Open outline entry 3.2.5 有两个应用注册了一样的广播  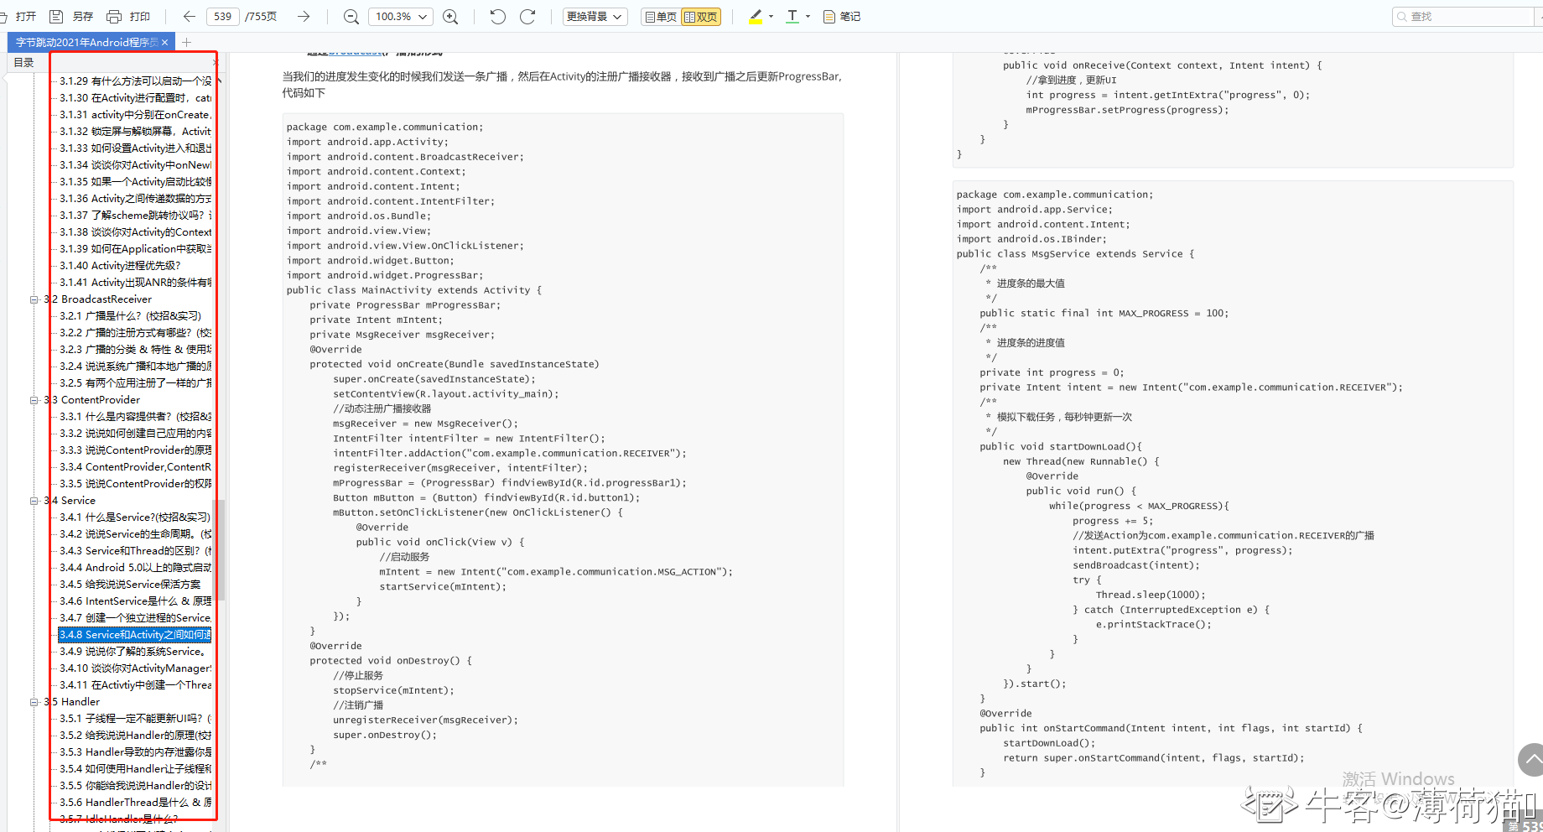[135, 383]
